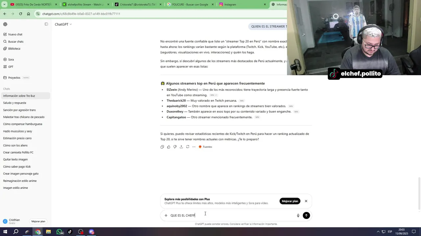The height and width of the screenshot is (236, 421).
Task: Click the WIN +1 source chip after ElZeein
Action: point(213,95)
